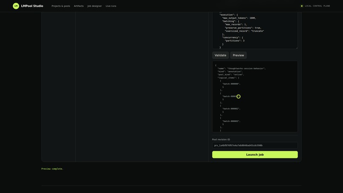
Task: Click the local control plane status dot
Action: [x=302, y=6]
